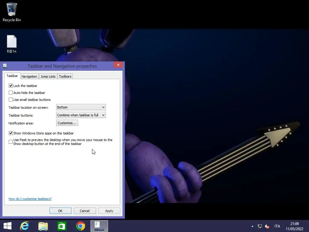Click the Cancel button
Viewport: 309px width, 232px height.
(x=85, y=211)
